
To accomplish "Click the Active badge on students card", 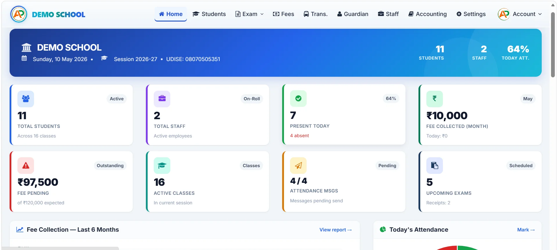I will (117, 99).
